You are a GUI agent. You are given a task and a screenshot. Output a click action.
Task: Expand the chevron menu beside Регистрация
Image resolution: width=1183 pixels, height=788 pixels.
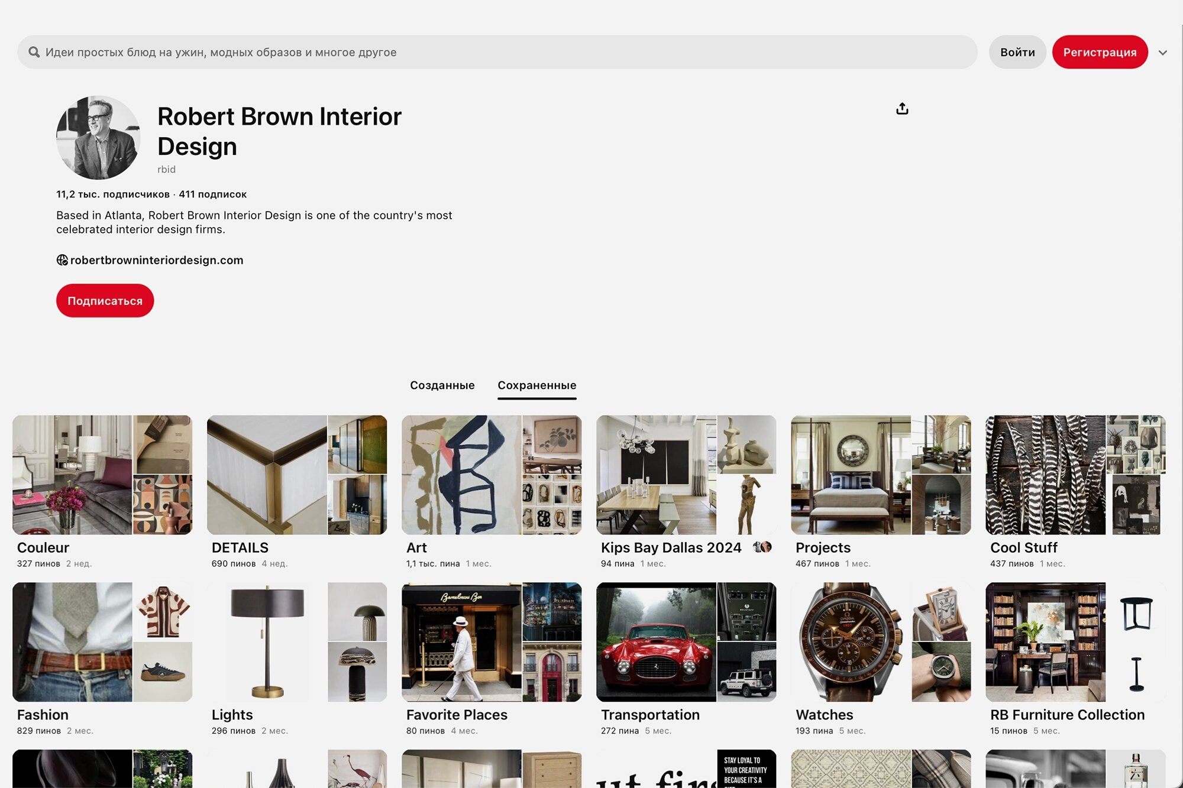pyautogui.click(x=1162, y=53)
